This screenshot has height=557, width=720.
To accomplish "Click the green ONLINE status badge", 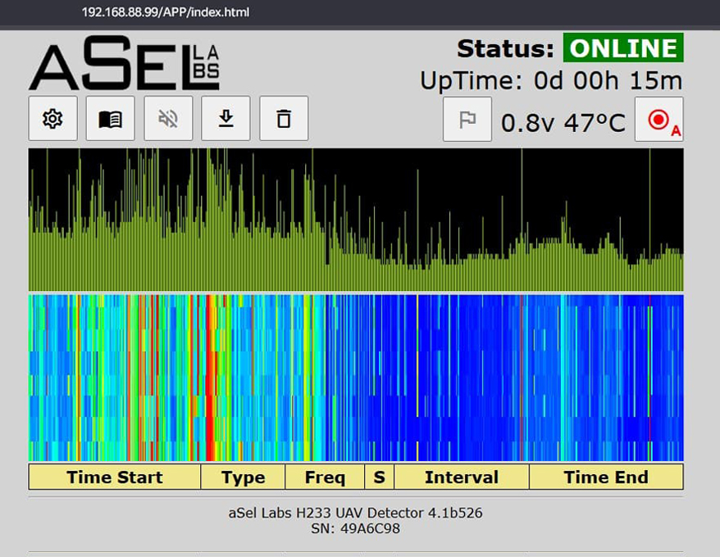I will click(623, 48).
